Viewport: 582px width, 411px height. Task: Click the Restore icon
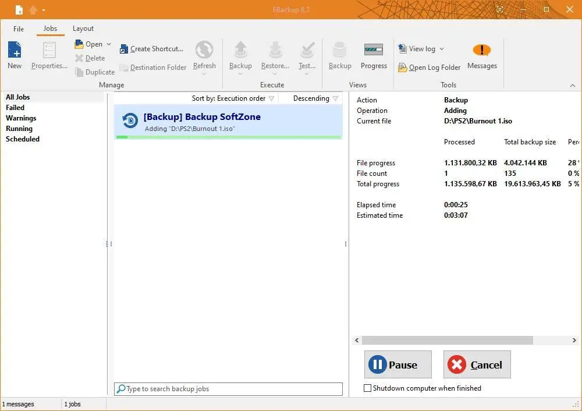coord(275,50)
